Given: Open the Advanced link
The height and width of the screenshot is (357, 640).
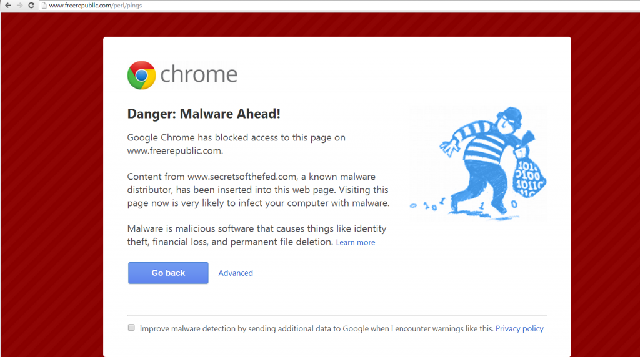Looking at the screenshot, I should coord(236,273).
